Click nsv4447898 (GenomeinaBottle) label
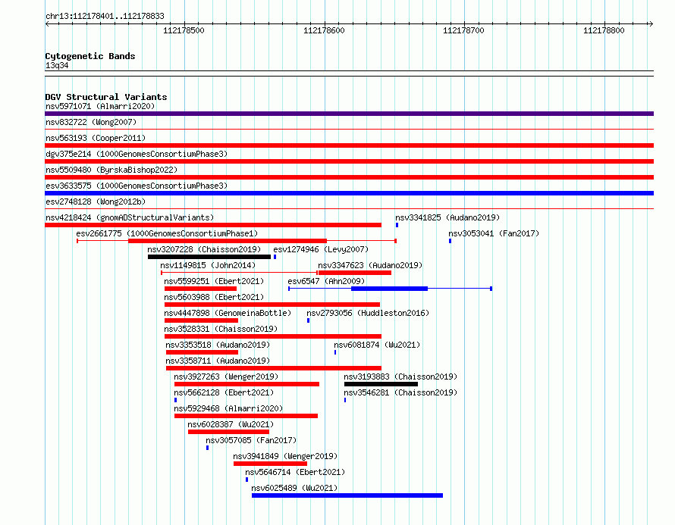This screenshot has height=525, width=675. [x=228, y=313]
